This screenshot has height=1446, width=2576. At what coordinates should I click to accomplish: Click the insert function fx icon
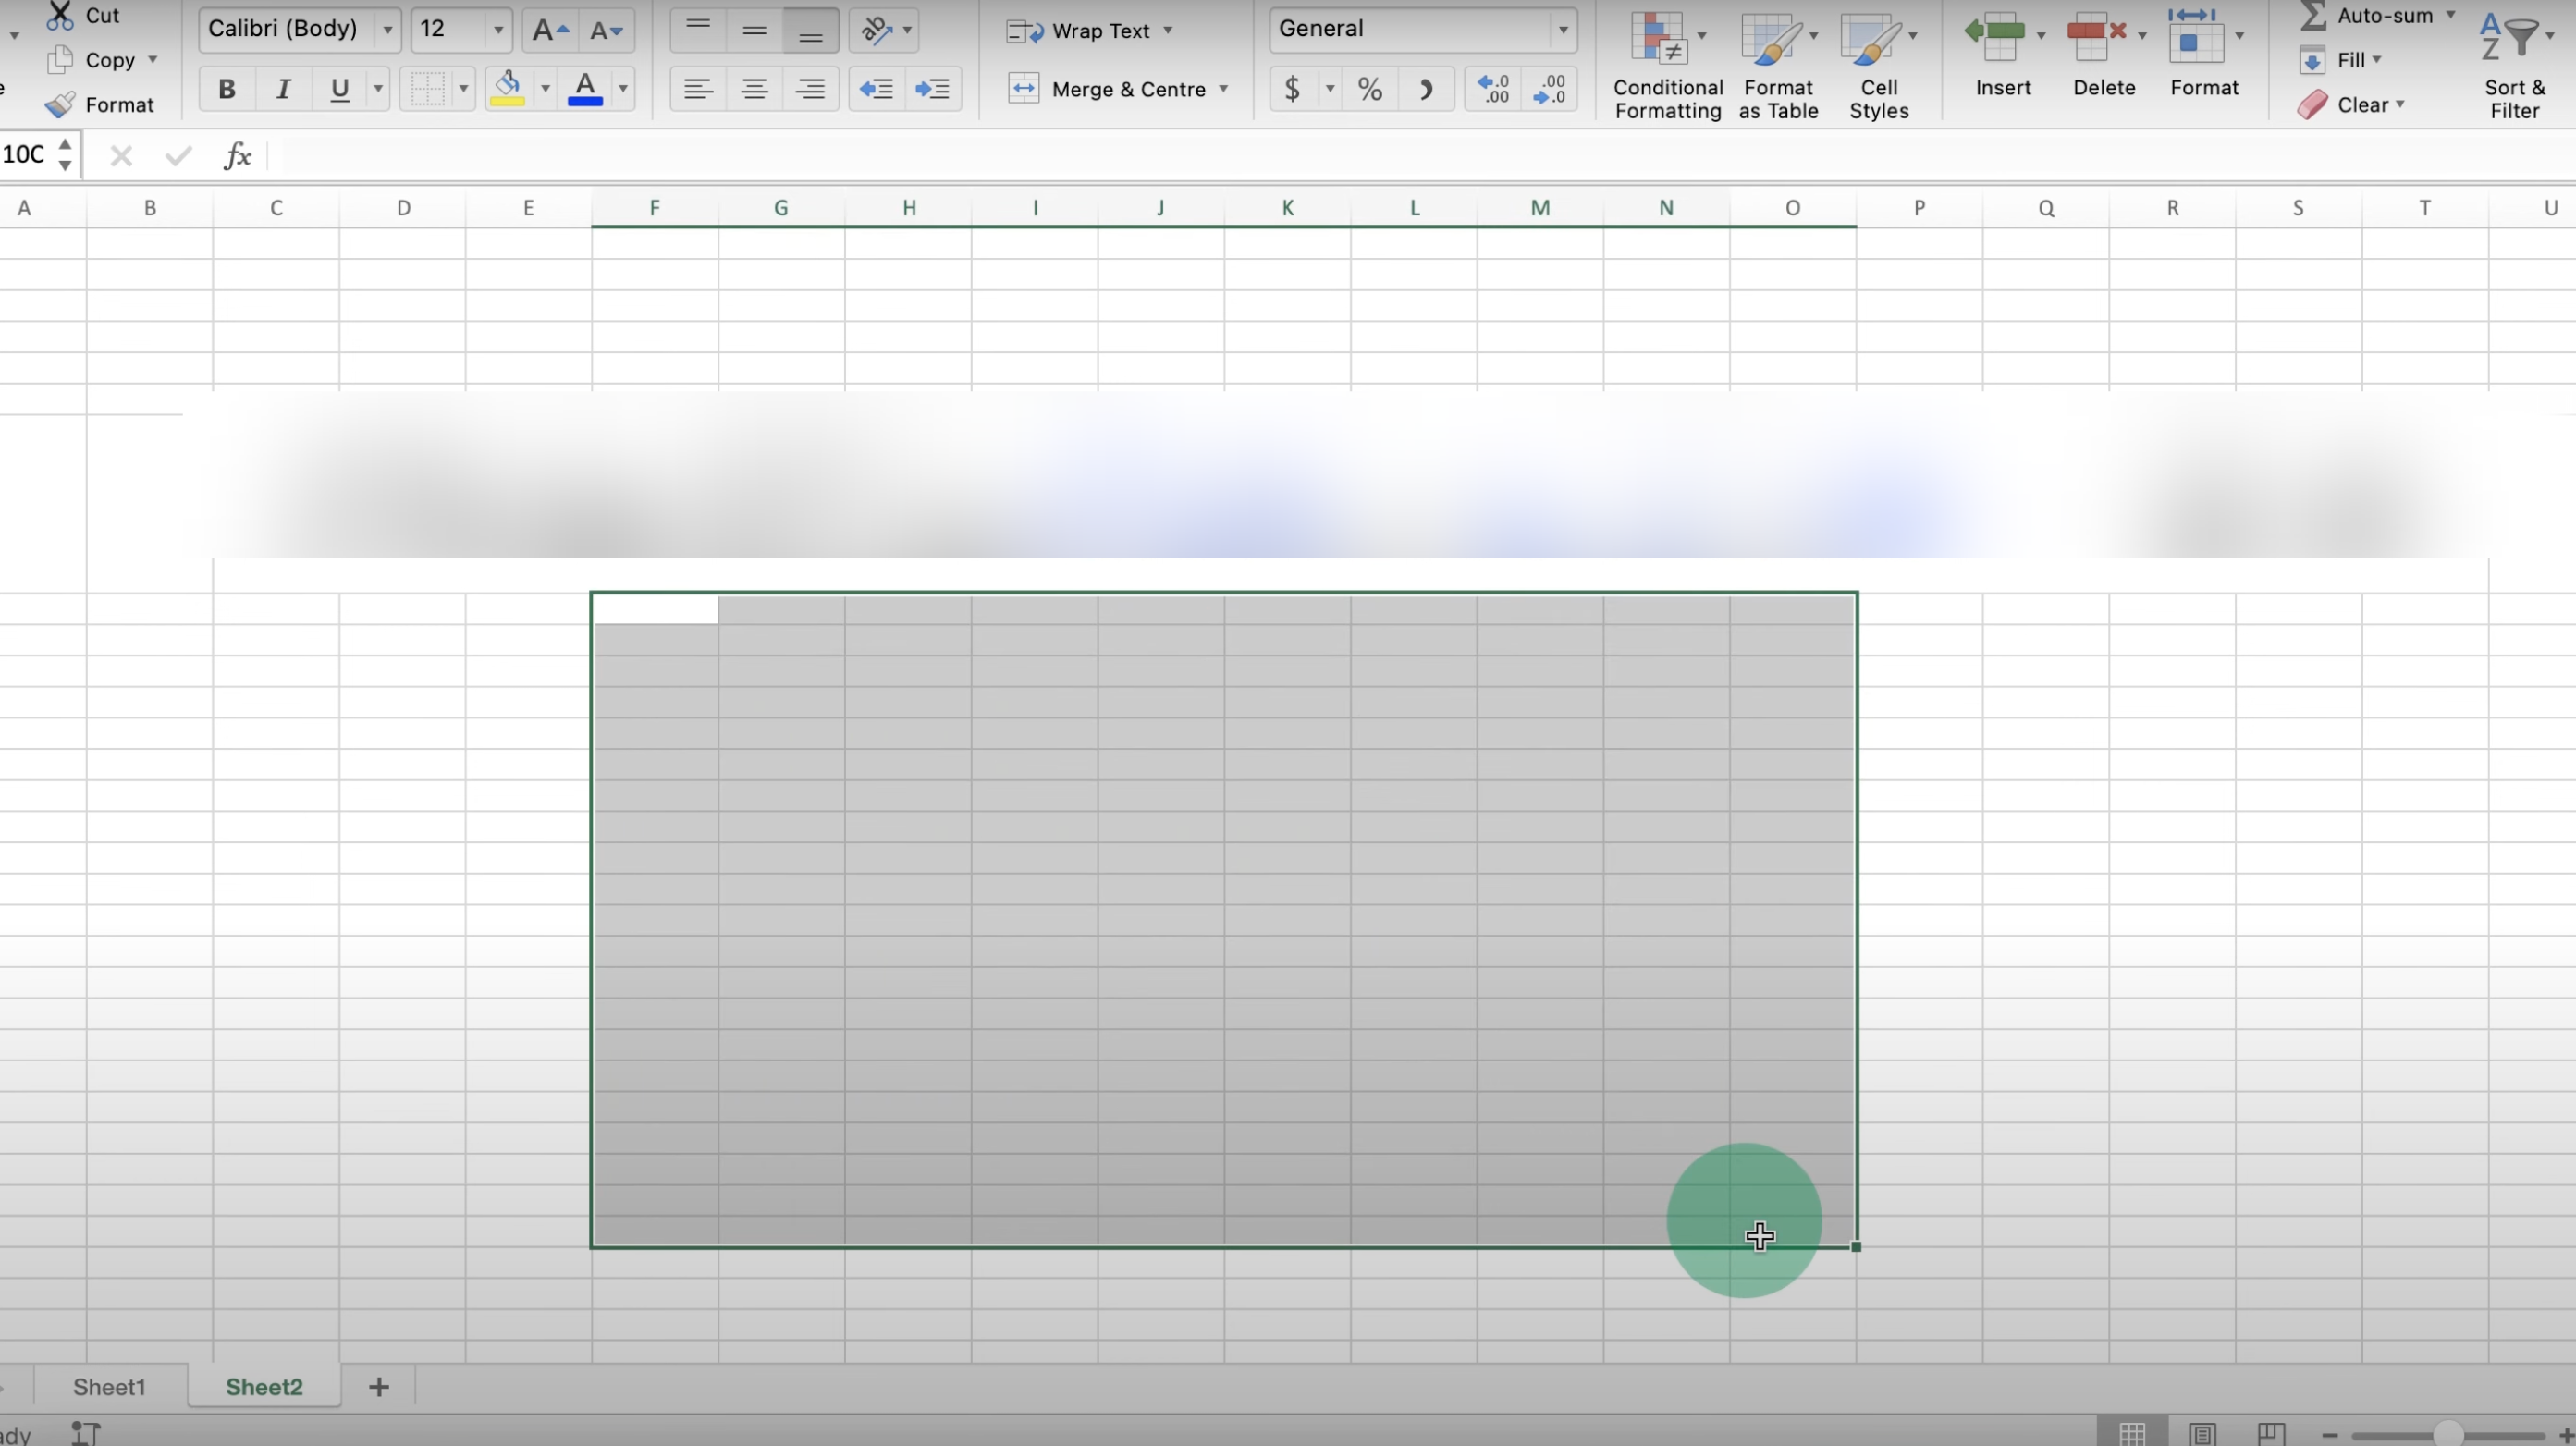pos(237,155)
